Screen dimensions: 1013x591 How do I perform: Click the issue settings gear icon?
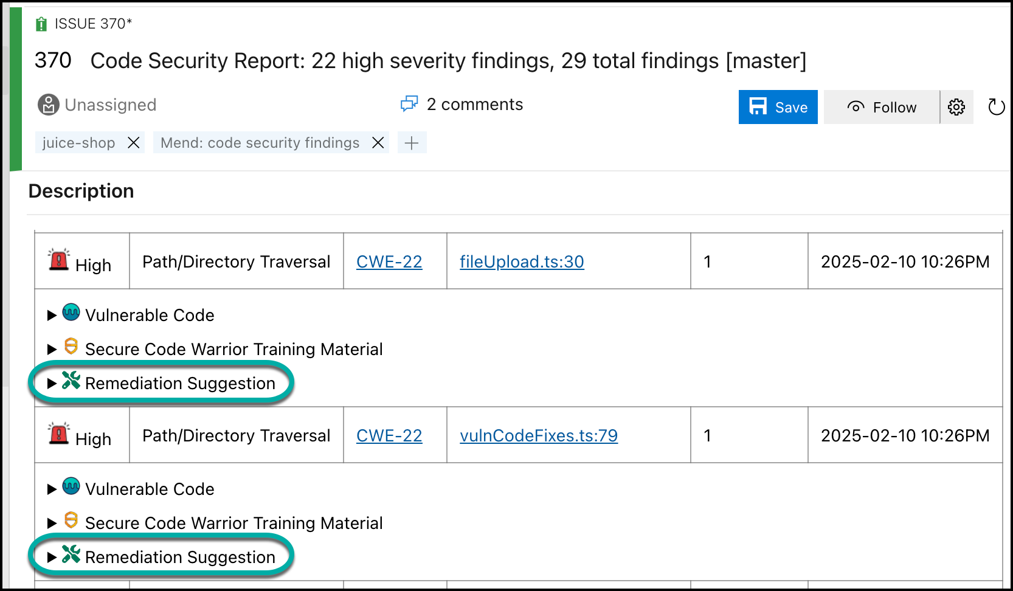point(956,108)
